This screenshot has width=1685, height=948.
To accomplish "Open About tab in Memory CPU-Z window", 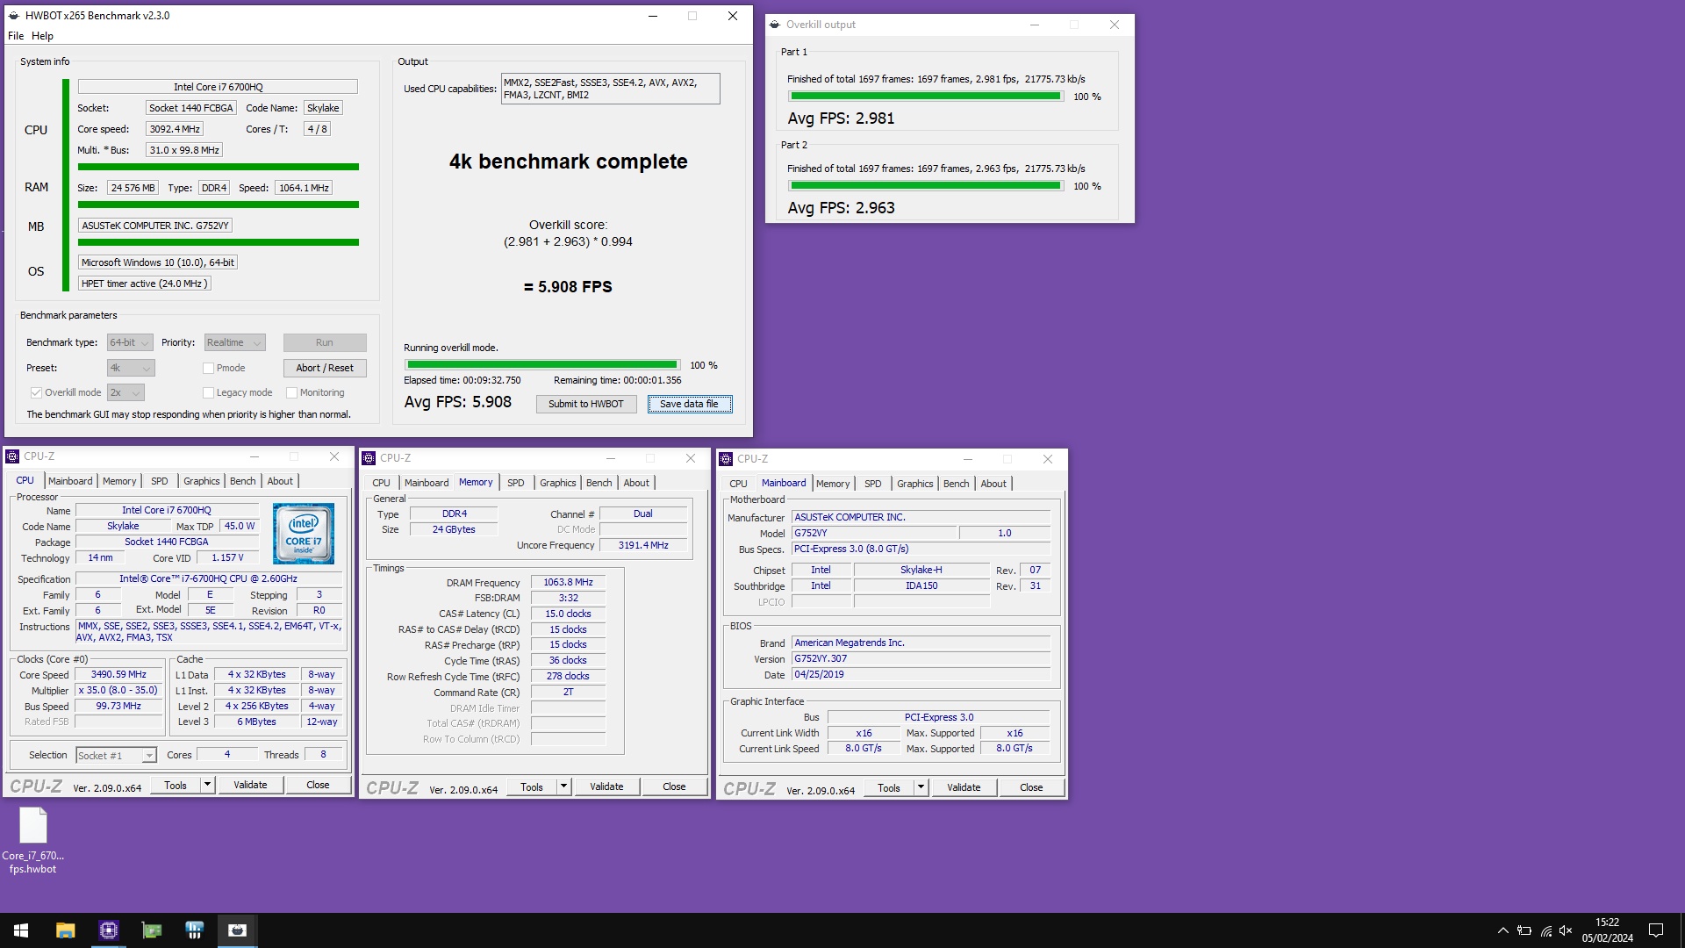I will 636,483.
